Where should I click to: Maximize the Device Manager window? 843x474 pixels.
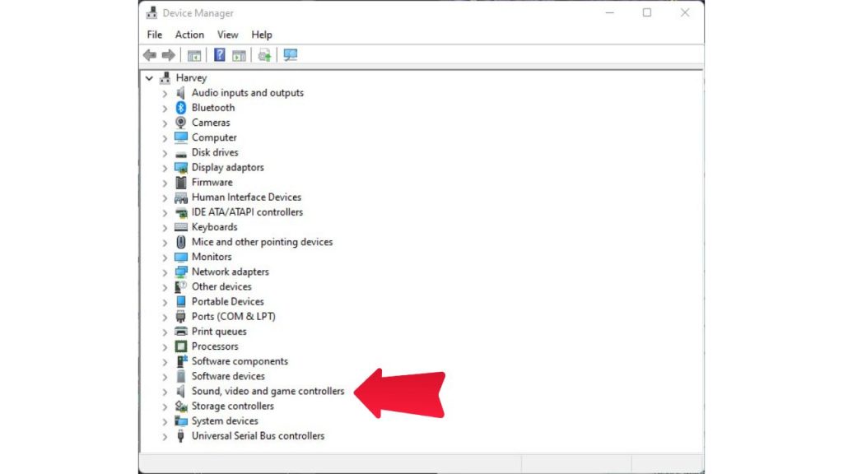(647, 12)
